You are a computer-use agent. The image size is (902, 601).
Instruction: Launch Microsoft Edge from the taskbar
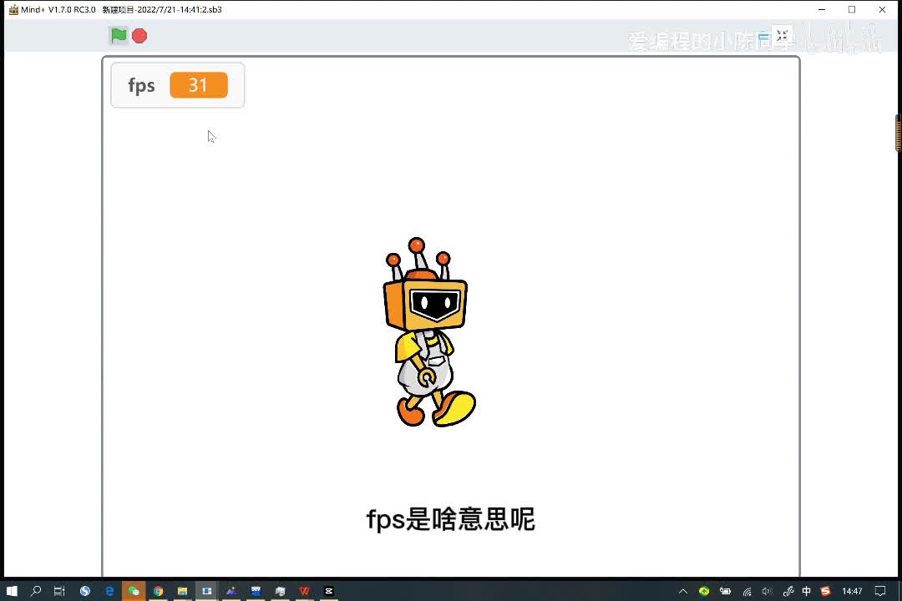[109, 591]
